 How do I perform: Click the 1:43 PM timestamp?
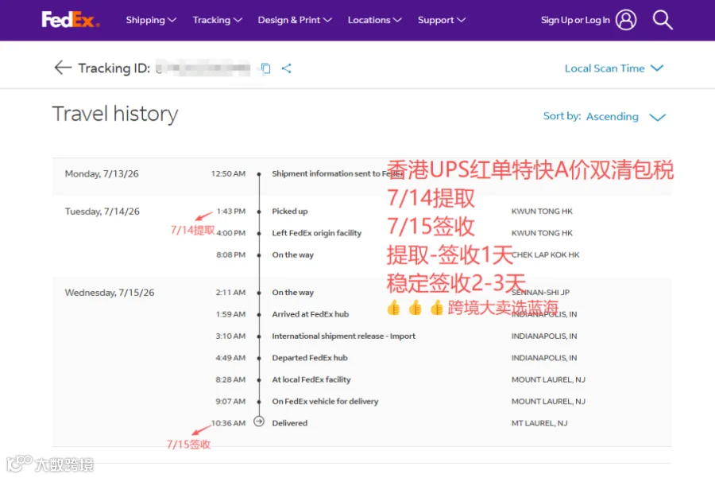pos(230,212)
